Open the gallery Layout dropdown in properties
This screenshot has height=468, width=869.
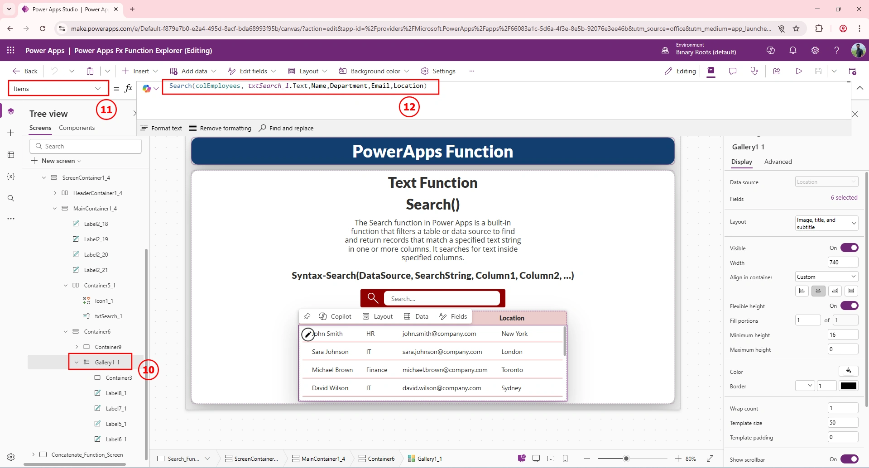point(826,223)
